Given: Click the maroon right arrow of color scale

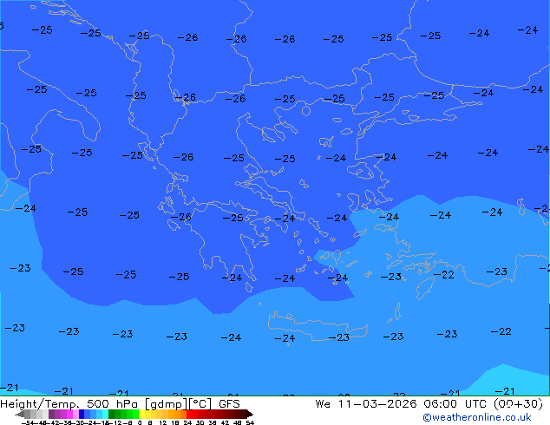Looking at the screenshot, I should (x=249, y=415).
